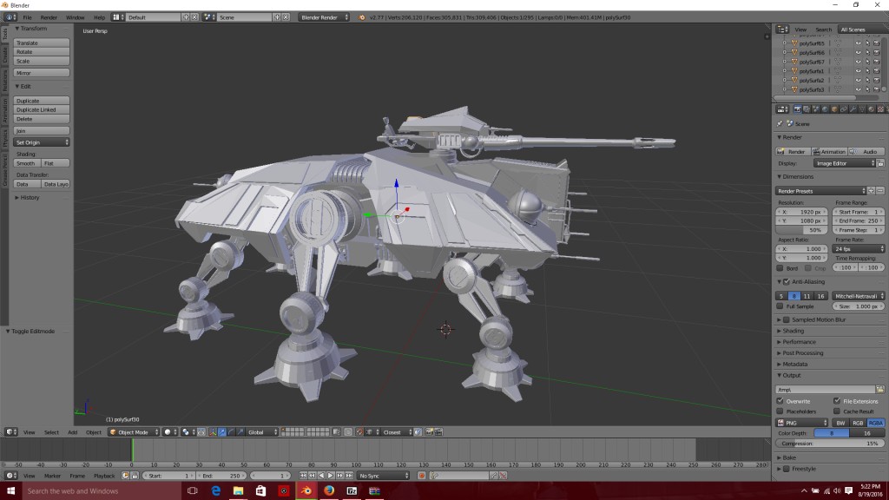Hide polySurfa3 with its eye icon

tap(859, 89)
